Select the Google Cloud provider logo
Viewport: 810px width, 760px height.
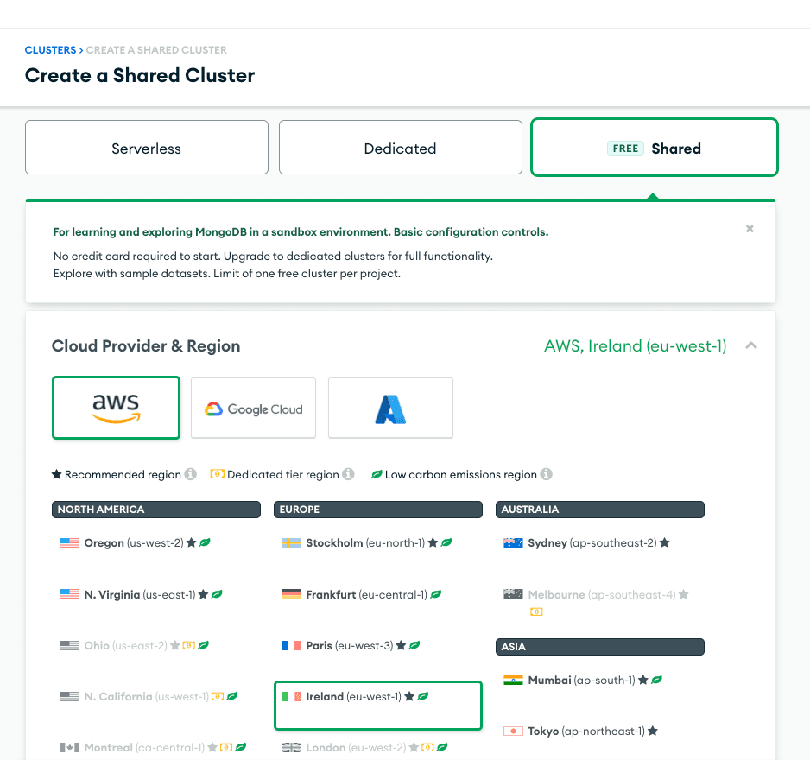253,407
